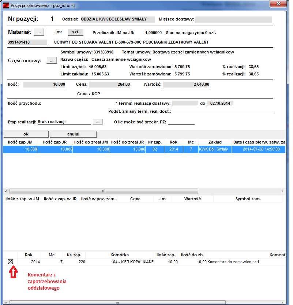The image size is (293, 305).
Task: Click the Oddział field ODDZIAL KWK BOLESLAW SMIALY
Action: [x=118, y=19]
